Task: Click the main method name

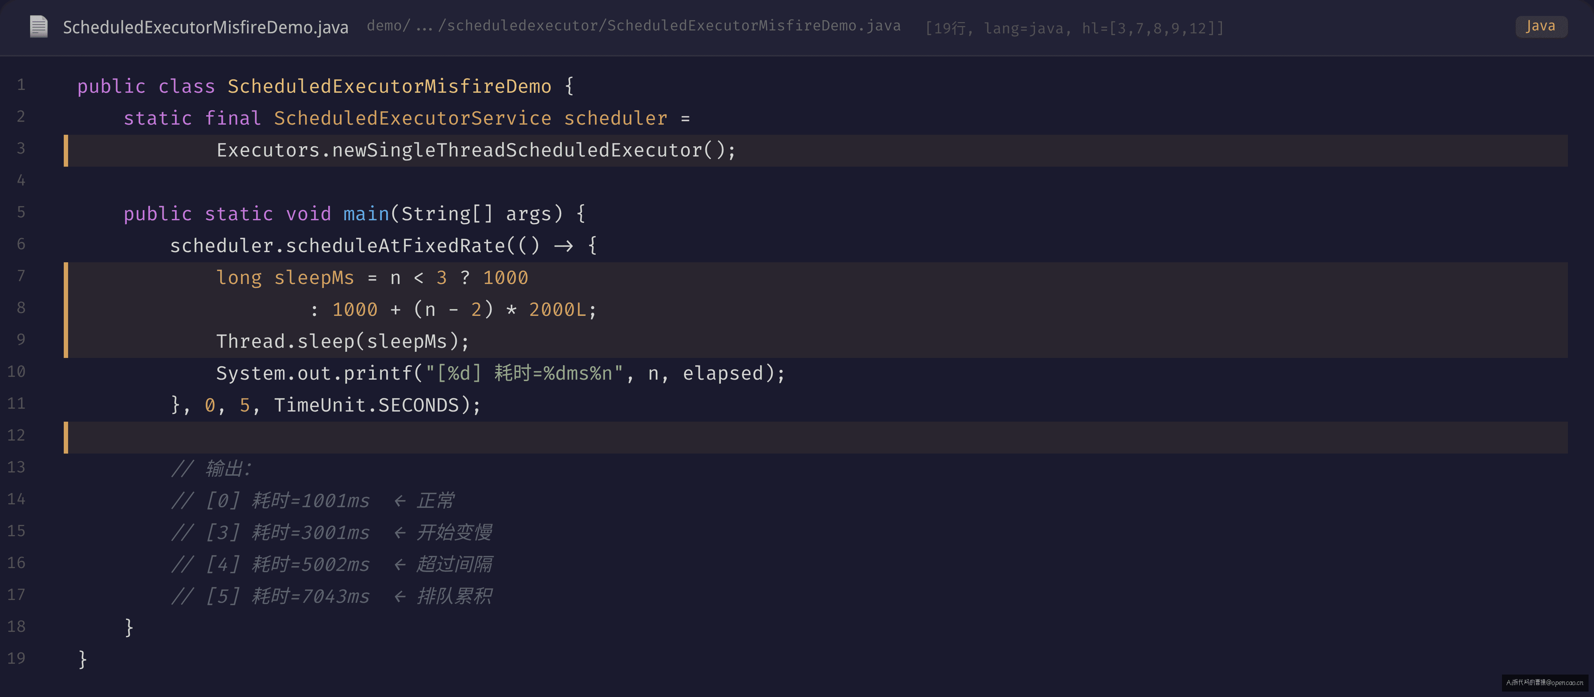Action: (x=366, y=214)
